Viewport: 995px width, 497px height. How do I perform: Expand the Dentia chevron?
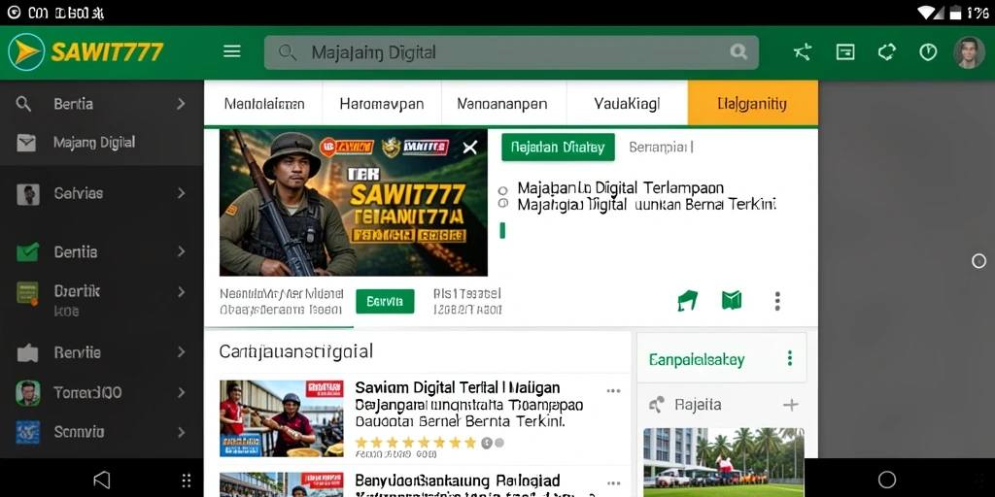(x=182, y=252)
